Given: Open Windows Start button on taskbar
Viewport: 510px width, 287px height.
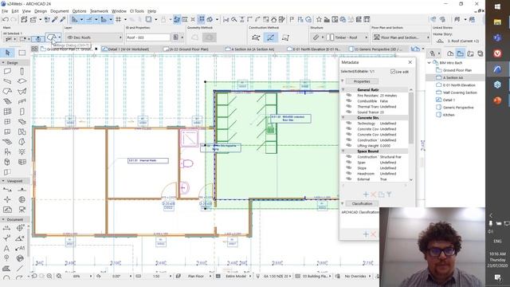Looking at the screenshot, I should [497, 6].
